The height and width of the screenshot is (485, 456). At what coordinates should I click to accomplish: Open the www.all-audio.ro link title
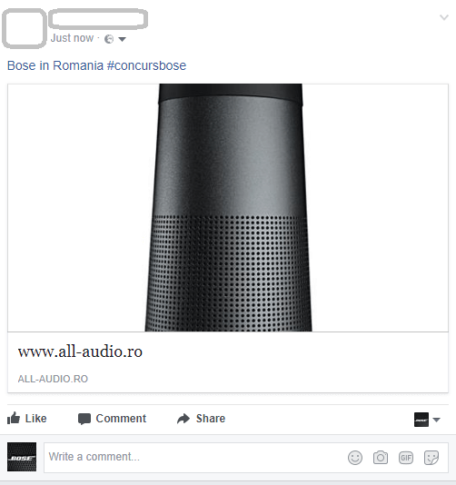point(80,351)
